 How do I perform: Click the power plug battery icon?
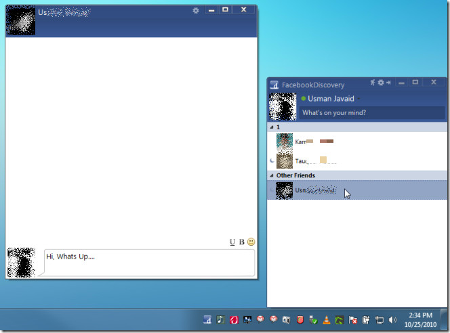[x=366, y=320]
